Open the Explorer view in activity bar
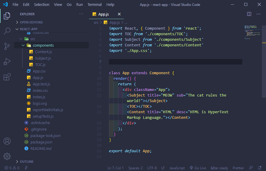The image size is (266, 171). tap(7, 16)
